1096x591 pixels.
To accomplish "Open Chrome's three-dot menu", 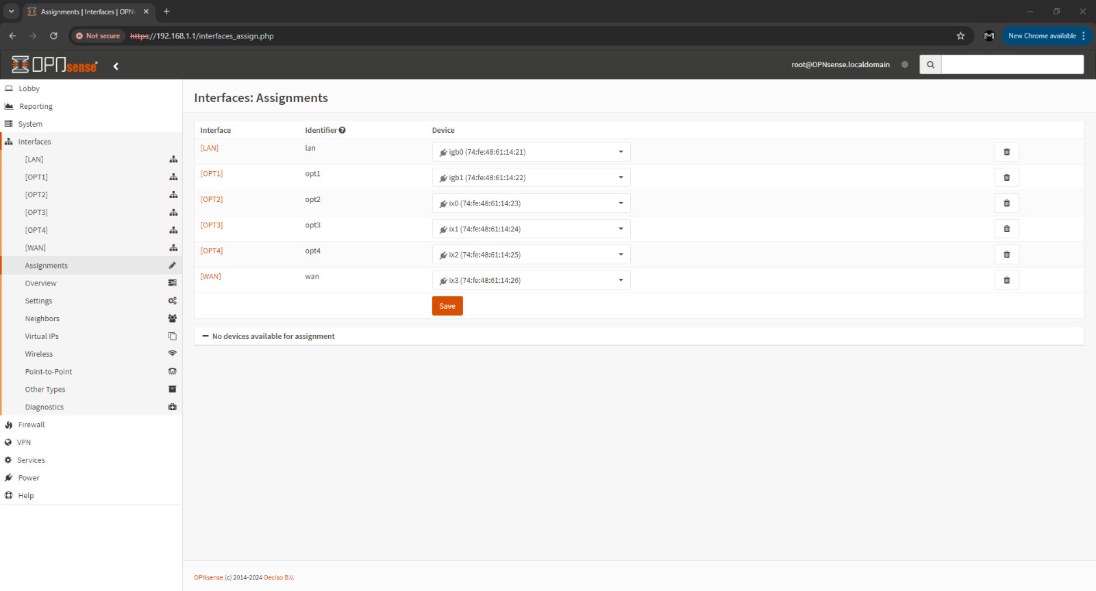I will click(x=1084, y=36).
